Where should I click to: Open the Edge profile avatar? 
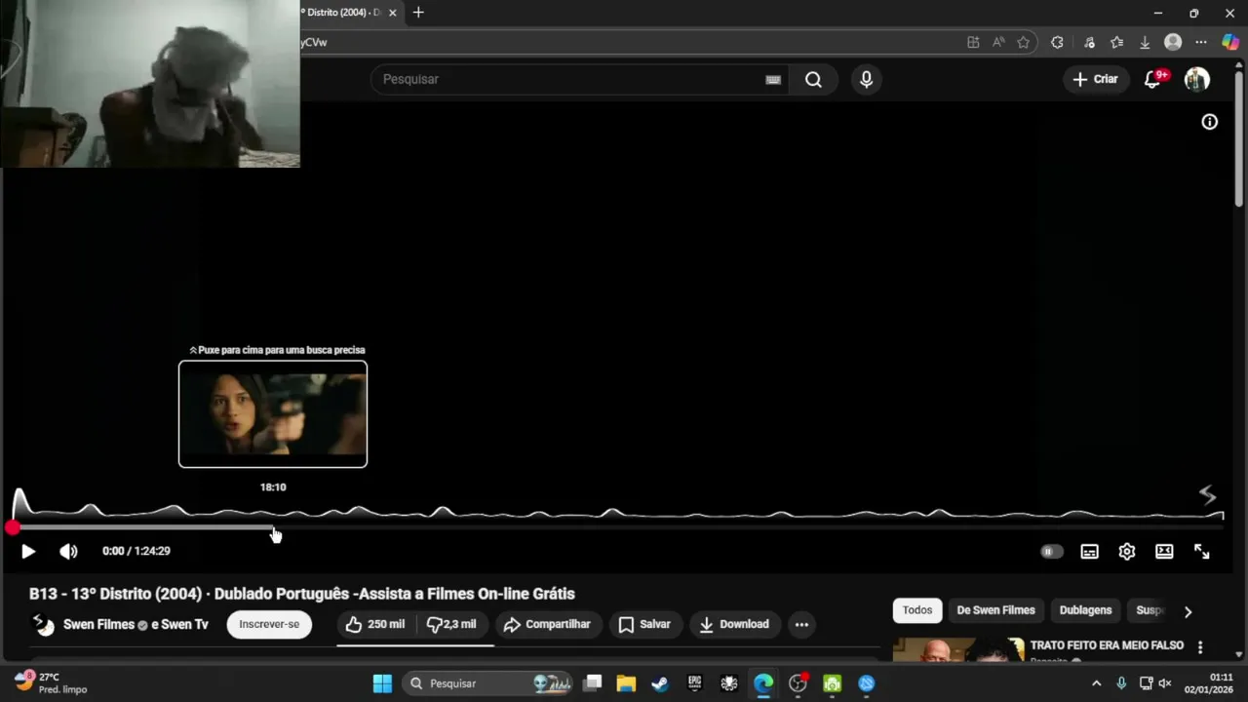point(1173,42)
